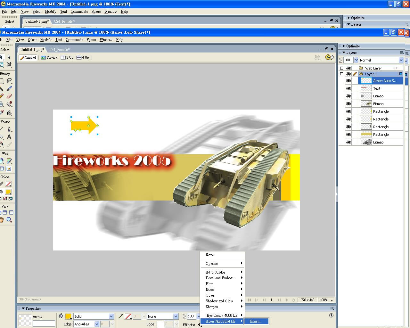Expand the Optimize panel in the background window

348,18
